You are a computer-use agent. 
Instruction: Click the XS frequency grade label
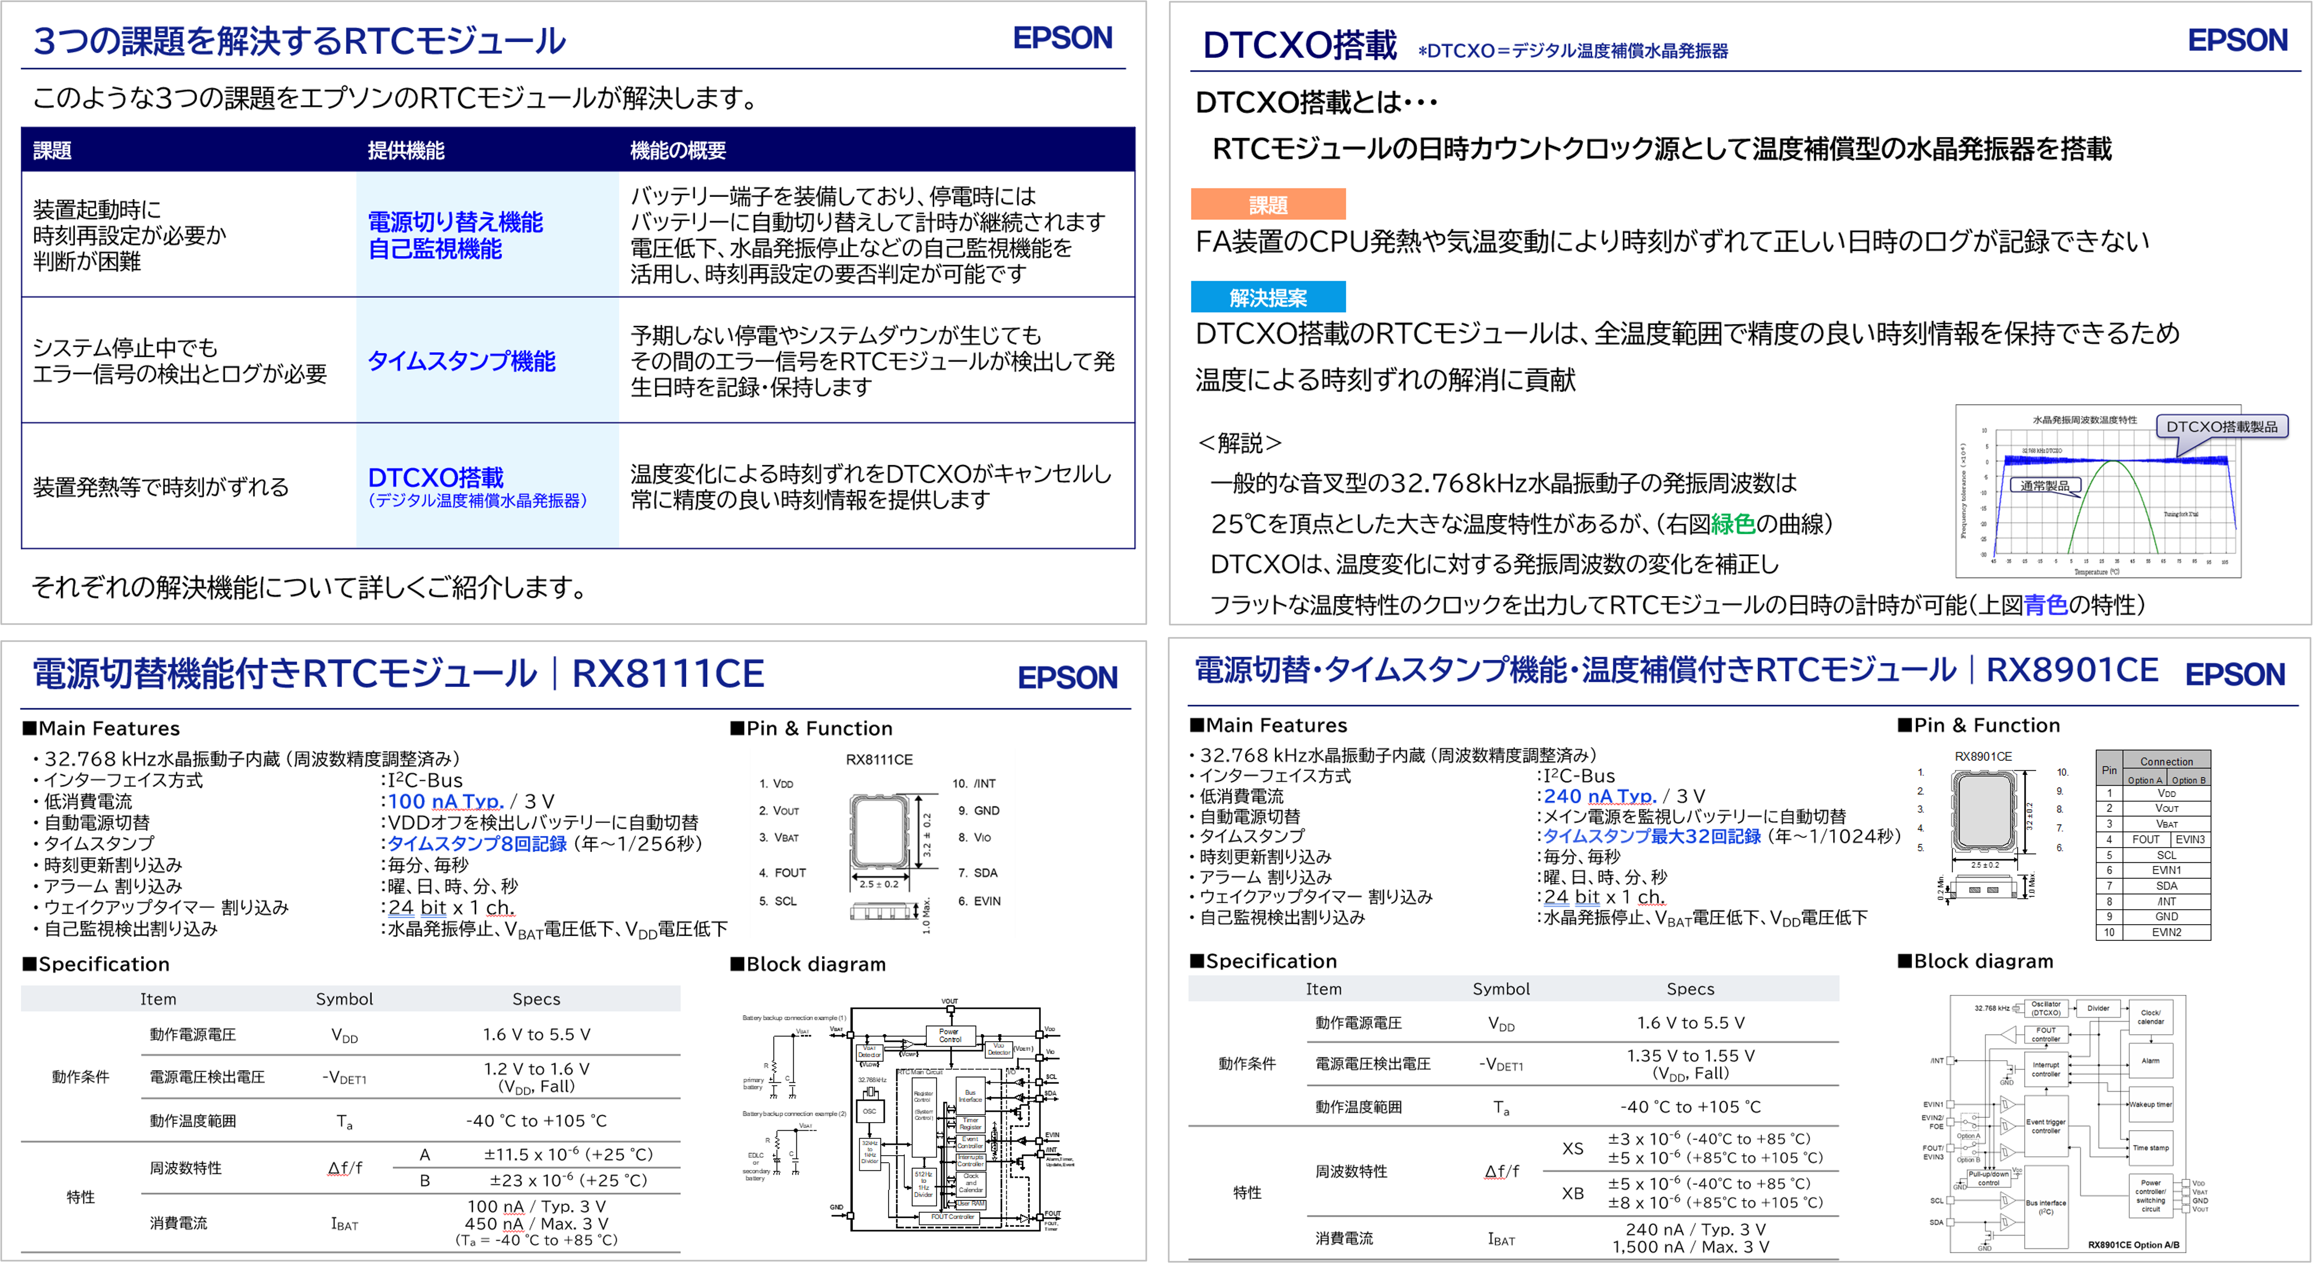[x=1573, y=1150]
